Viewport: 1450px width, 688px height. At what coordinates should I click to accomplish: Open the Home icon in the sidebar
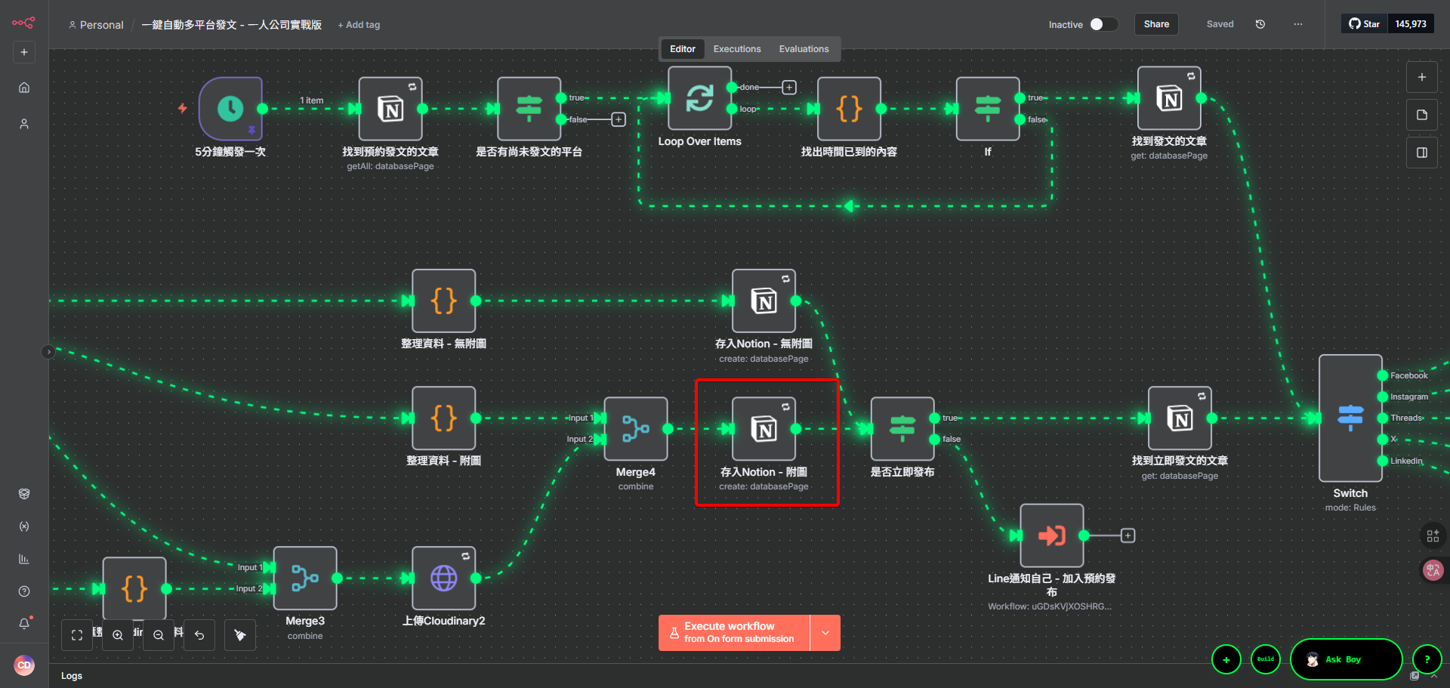coord(24,88)
